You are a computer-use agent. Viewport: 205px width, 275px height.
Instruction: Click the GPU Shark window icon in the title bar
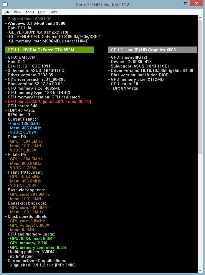pyautogui.click(x=5, y=4)
